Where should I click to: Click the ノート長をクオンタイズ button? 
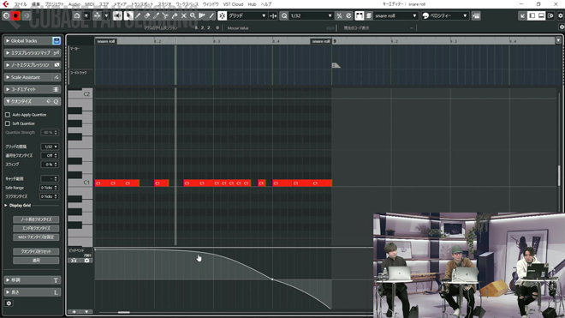coord(36,219)
